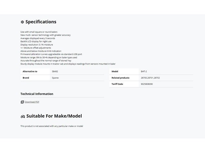Click the Suitable For Make/Model heading
The width and height of the screenshot is (205, 153).
pos(54,116)
